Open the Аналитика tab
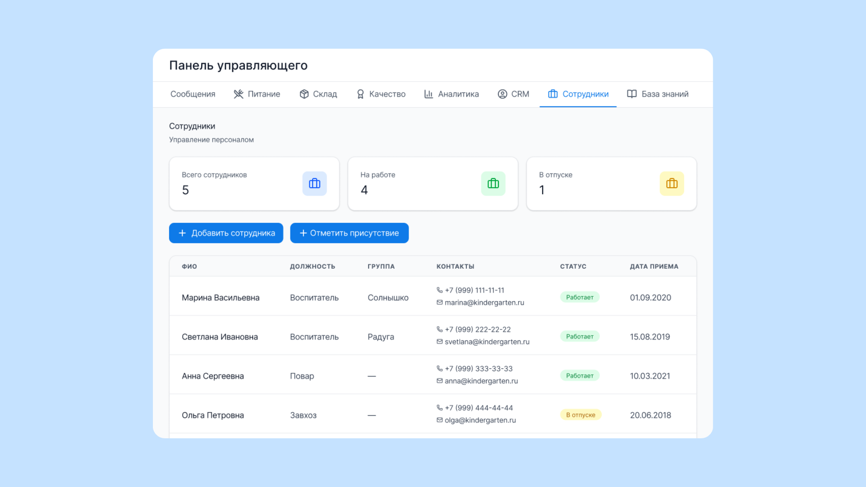 click(451, 94)
